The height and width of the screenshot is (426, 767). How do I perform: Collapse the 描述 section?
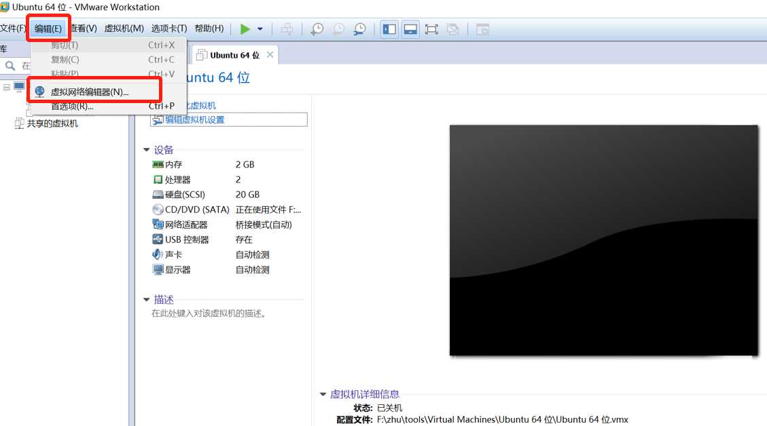[x=146, y=299]
